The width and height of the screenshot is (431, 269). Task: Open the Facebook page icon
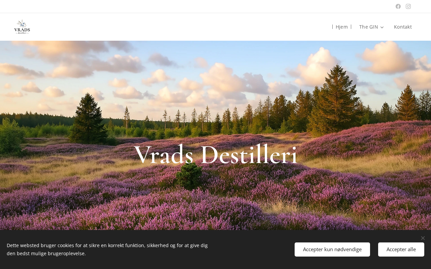398,6
